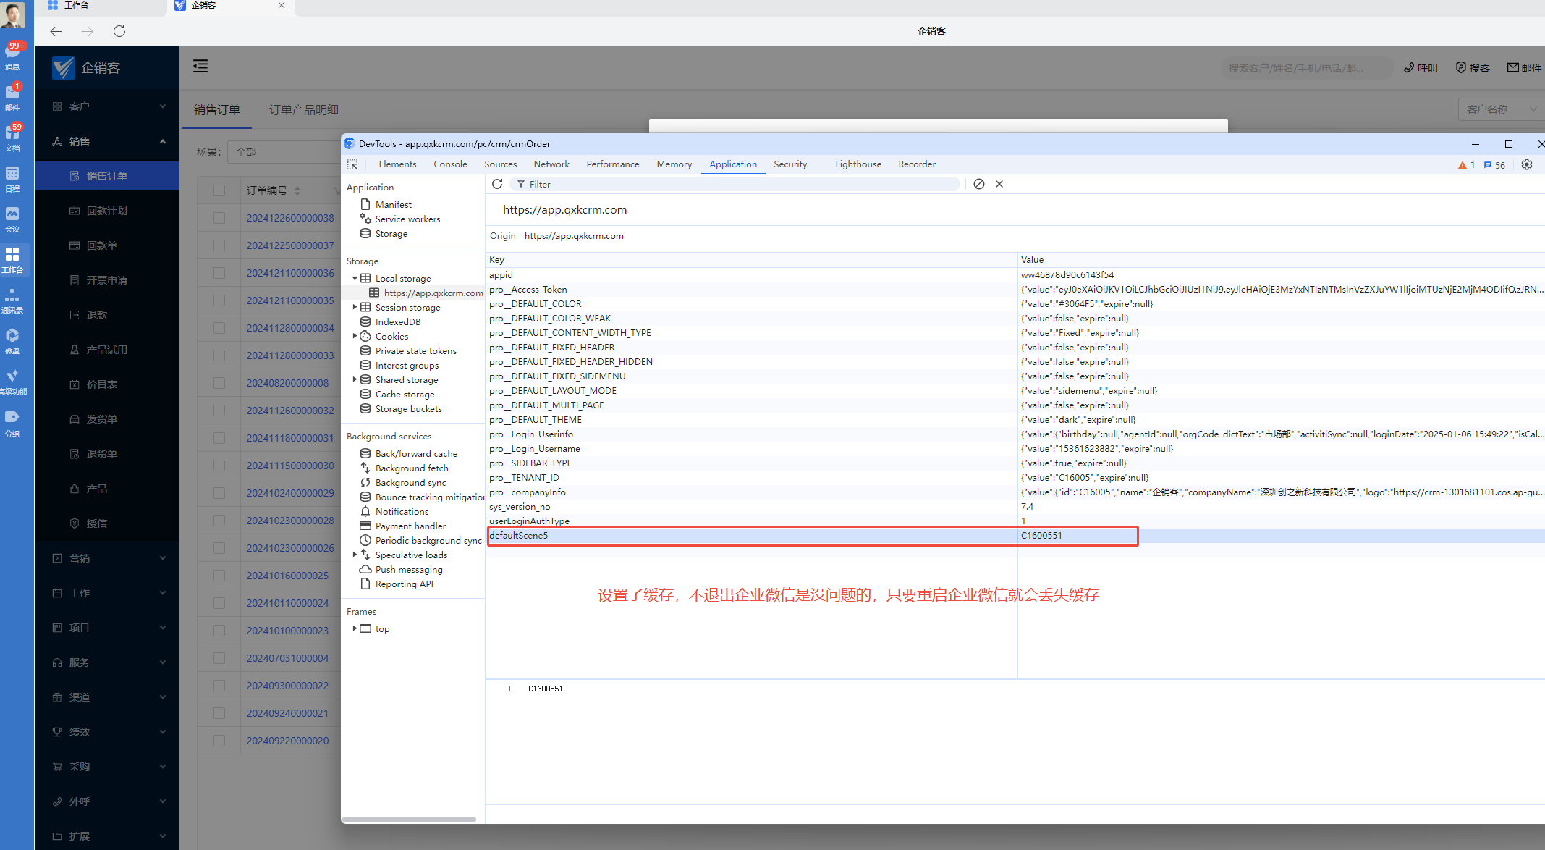The width and height of the screenshot is (1545, 850).
Task: Check the box for order 2024112800000034
Action: pyautogui.click(x=219, y=328)
